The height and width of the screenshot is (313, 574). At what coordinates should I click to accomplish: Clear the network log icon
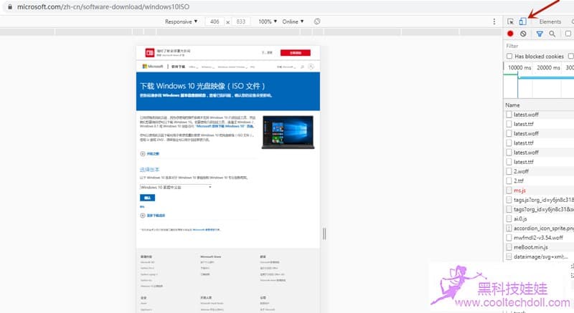[523, 34]
